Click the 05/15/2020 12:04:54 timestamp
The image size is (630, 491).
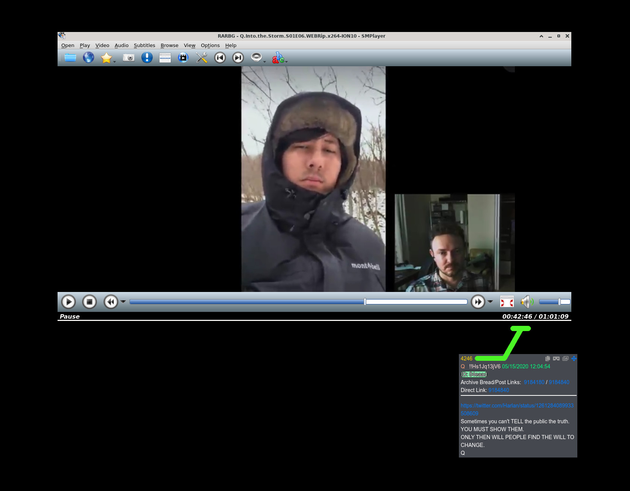[x=526, y=366]
